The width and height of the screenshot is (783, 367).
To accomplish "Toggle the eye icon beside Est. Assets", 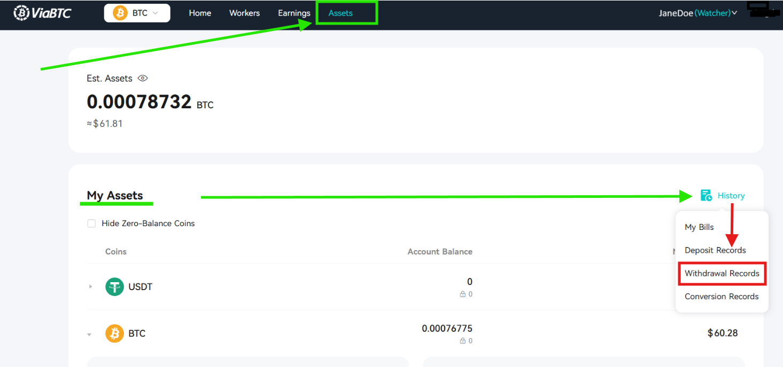I will [142, 78].
